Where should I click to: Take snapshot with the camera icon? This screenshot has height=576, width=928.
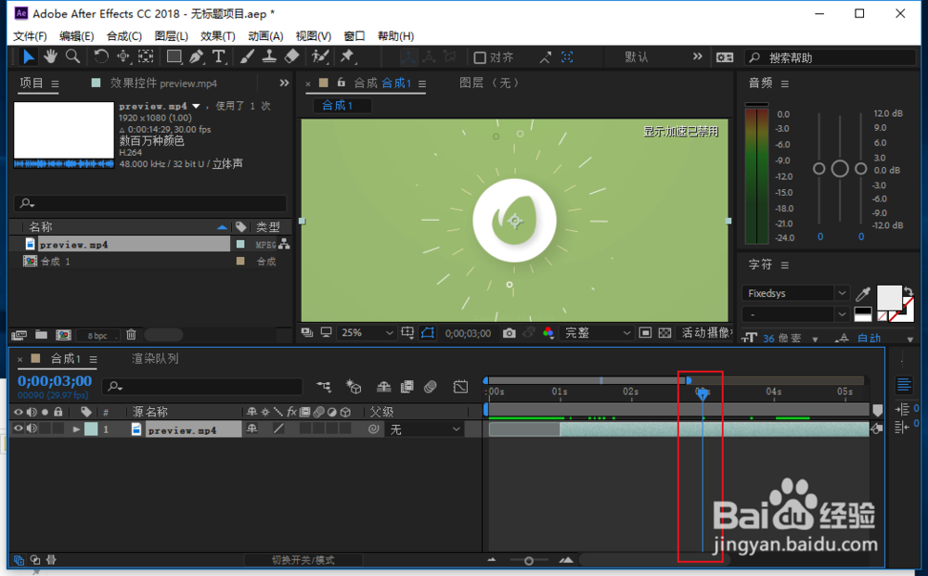click(x=509, y=333)
